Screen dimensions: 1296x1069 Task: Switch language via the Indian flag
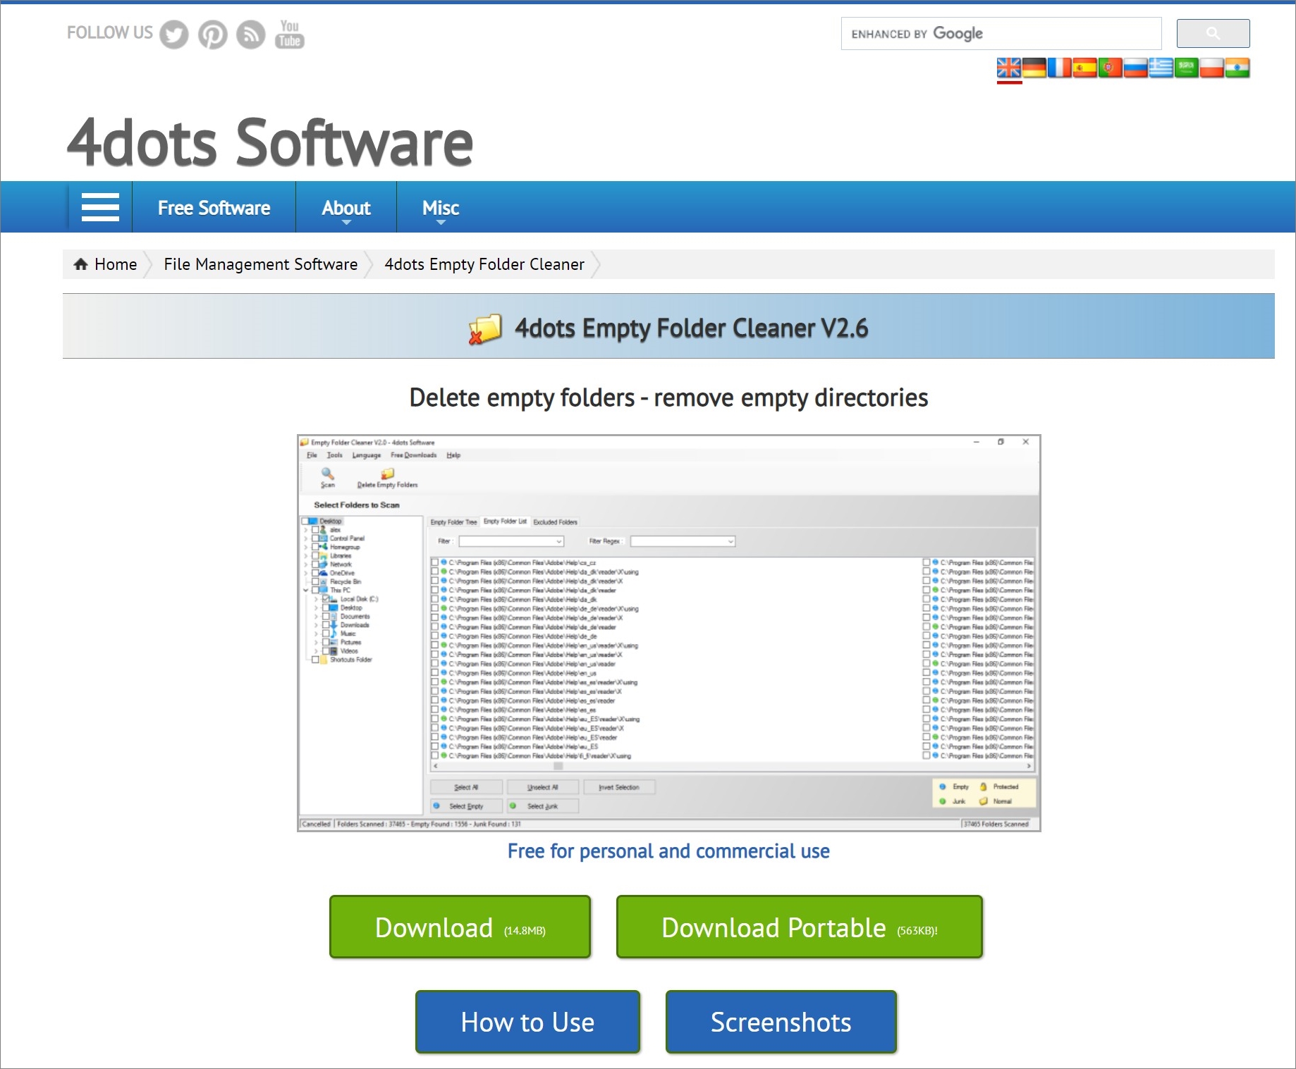coord(1237,68)
